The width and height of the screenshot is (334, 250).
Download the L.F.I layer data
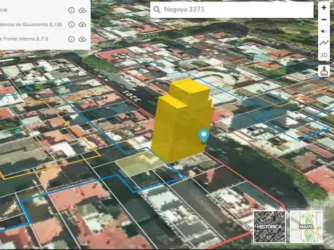(82, 39)
